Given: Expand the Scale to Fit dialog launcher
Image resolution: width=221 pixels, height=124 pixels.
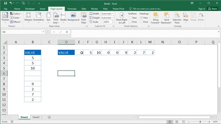Looking at the screenshot, I should point(113,26).
